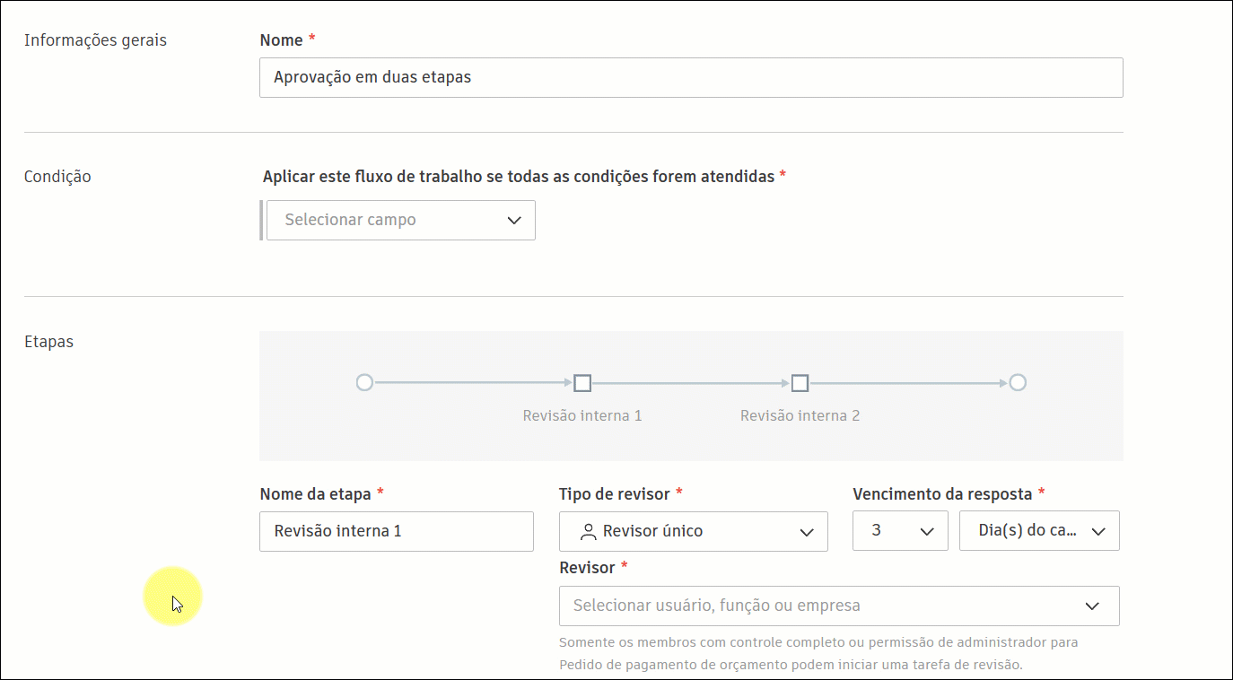Open the response due number dropdown showing 3
The image size is (1233, 680).
pyautogui.click(x=900, y=530)
